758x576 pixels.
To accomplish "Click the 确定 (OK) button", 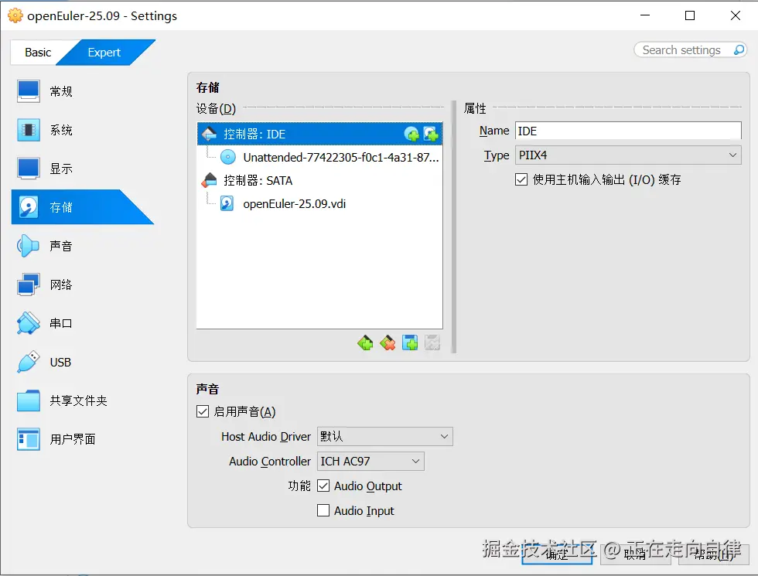I will point(557,554).
